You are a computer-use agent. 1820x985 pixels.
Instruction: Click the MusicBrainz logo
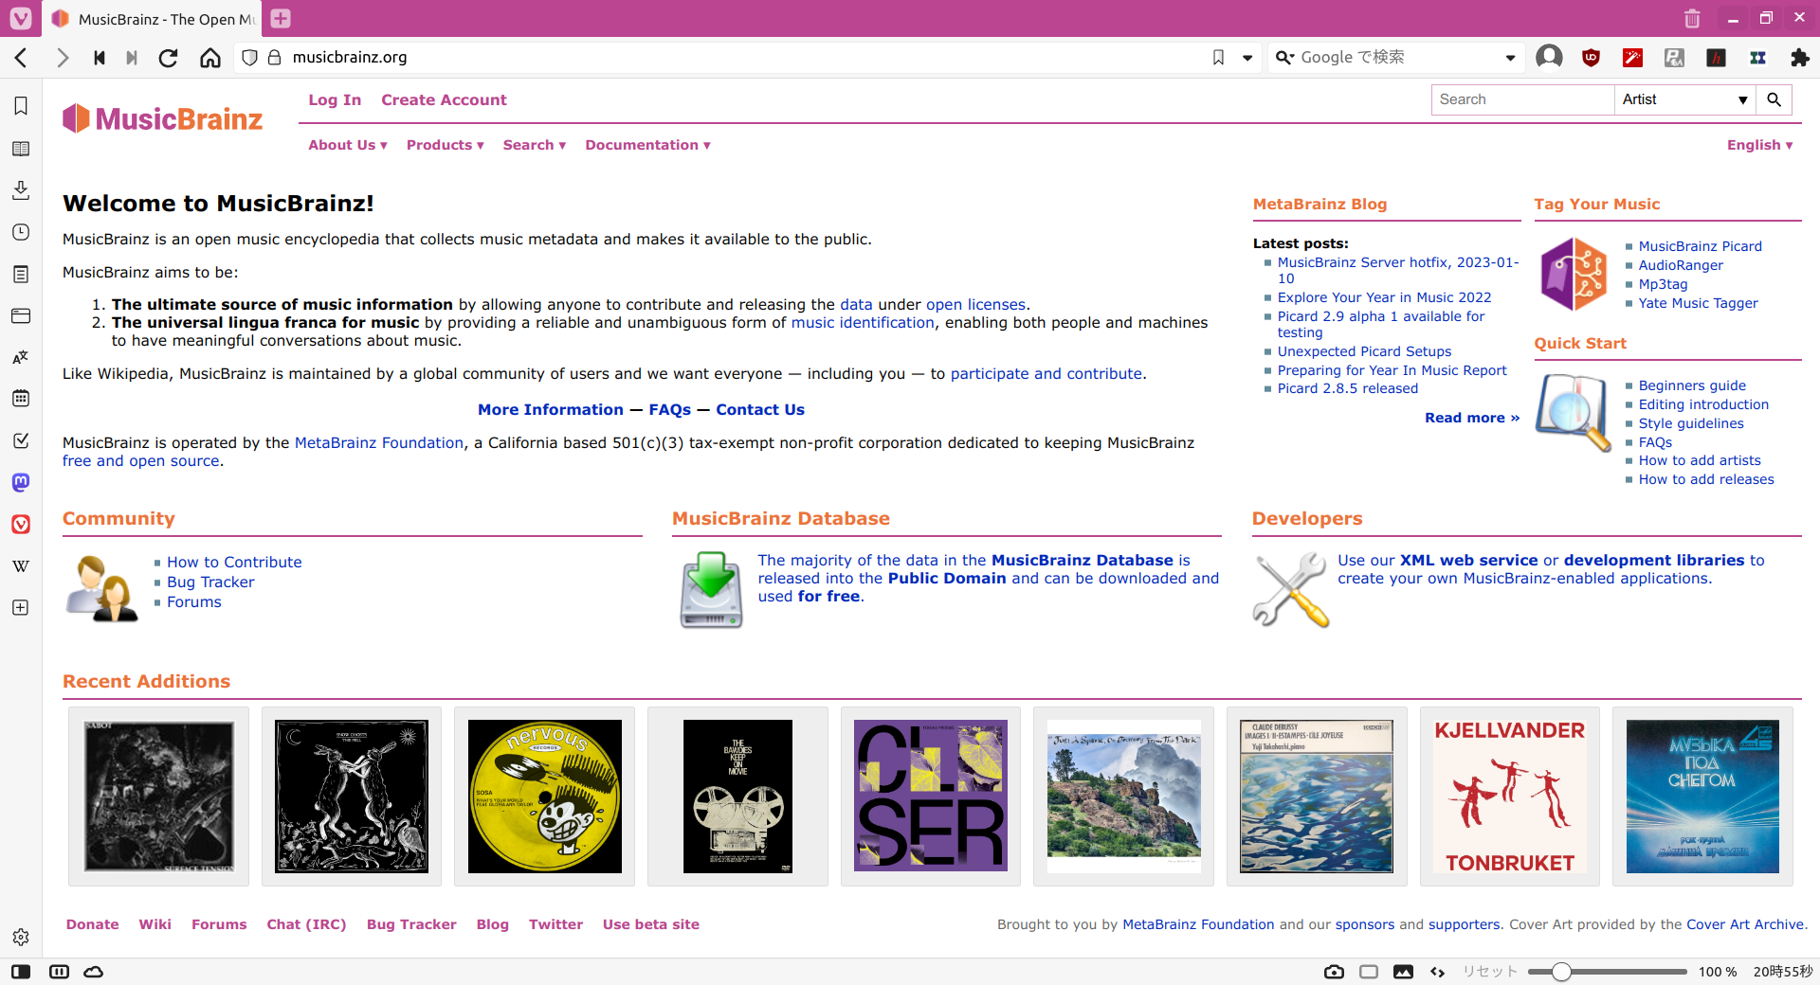pyautogui.click(x=163, y=119)
